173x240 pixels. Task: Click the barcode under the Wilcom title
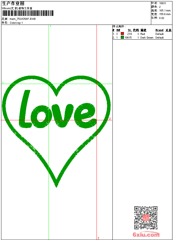tap(28, 13)
